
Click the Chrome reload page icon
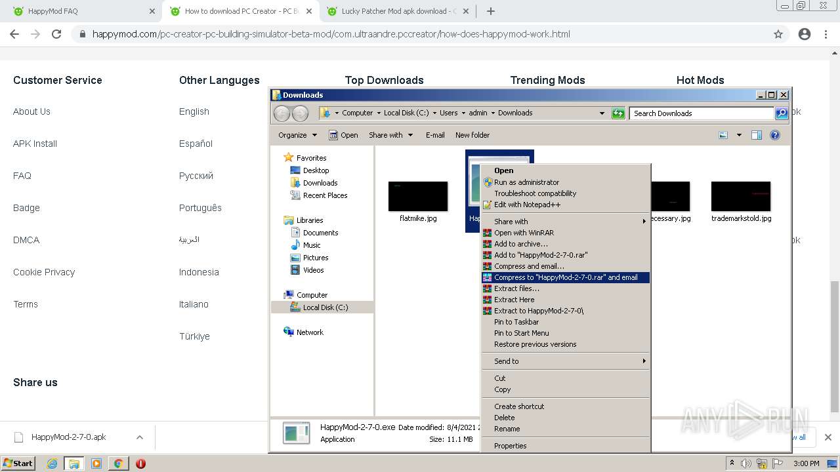(x=56, y=34)
